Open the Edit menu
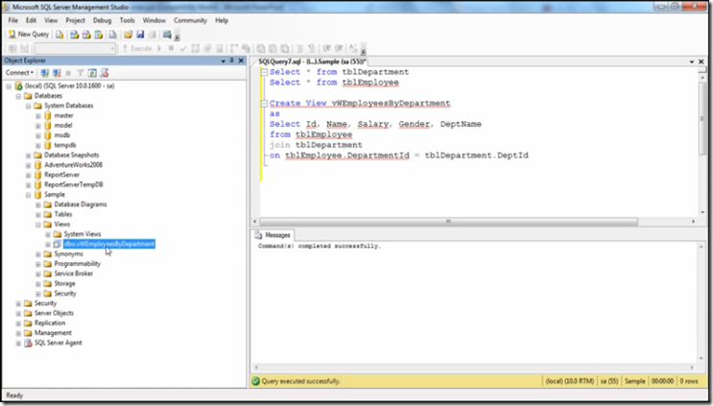Screen dimensions: 713x406 click(x=31, y=20)
